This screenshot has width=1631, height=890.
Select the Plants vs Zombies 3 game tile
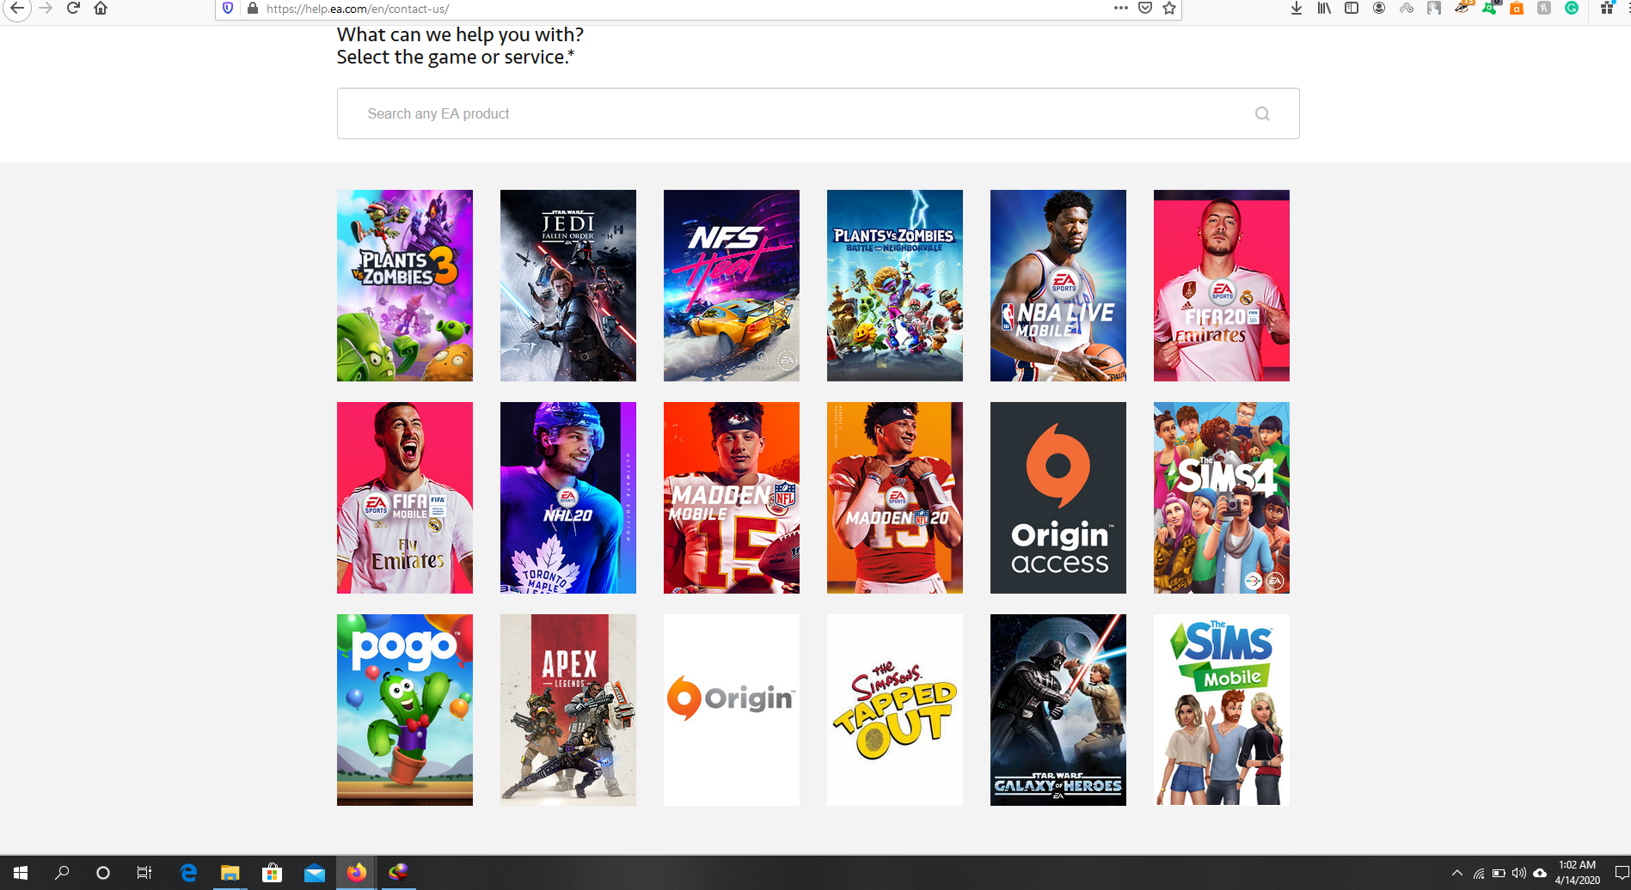[405, 285]
